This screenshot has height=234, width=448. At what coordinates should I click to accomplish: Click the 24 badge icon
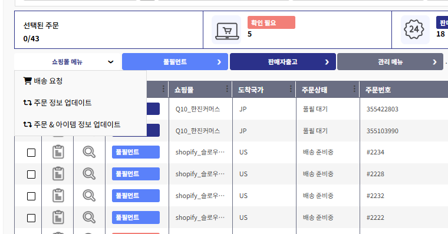pos(414,29)
